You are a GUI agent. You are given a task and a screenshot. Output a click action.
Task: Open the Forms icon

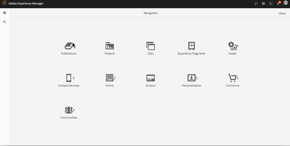click(110, 78)
